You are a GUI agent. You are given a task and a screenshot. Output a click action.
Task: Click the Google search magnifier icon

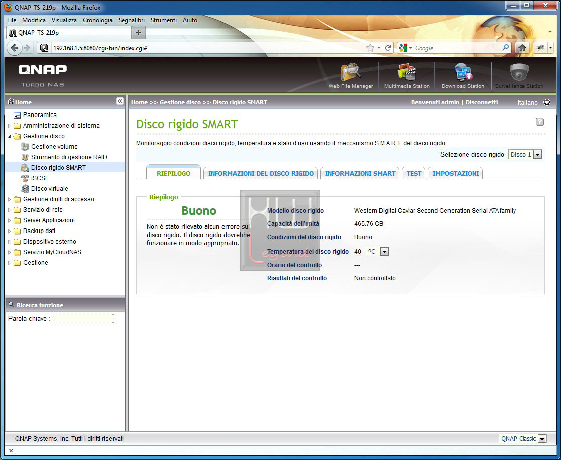[x=506, y=47]
